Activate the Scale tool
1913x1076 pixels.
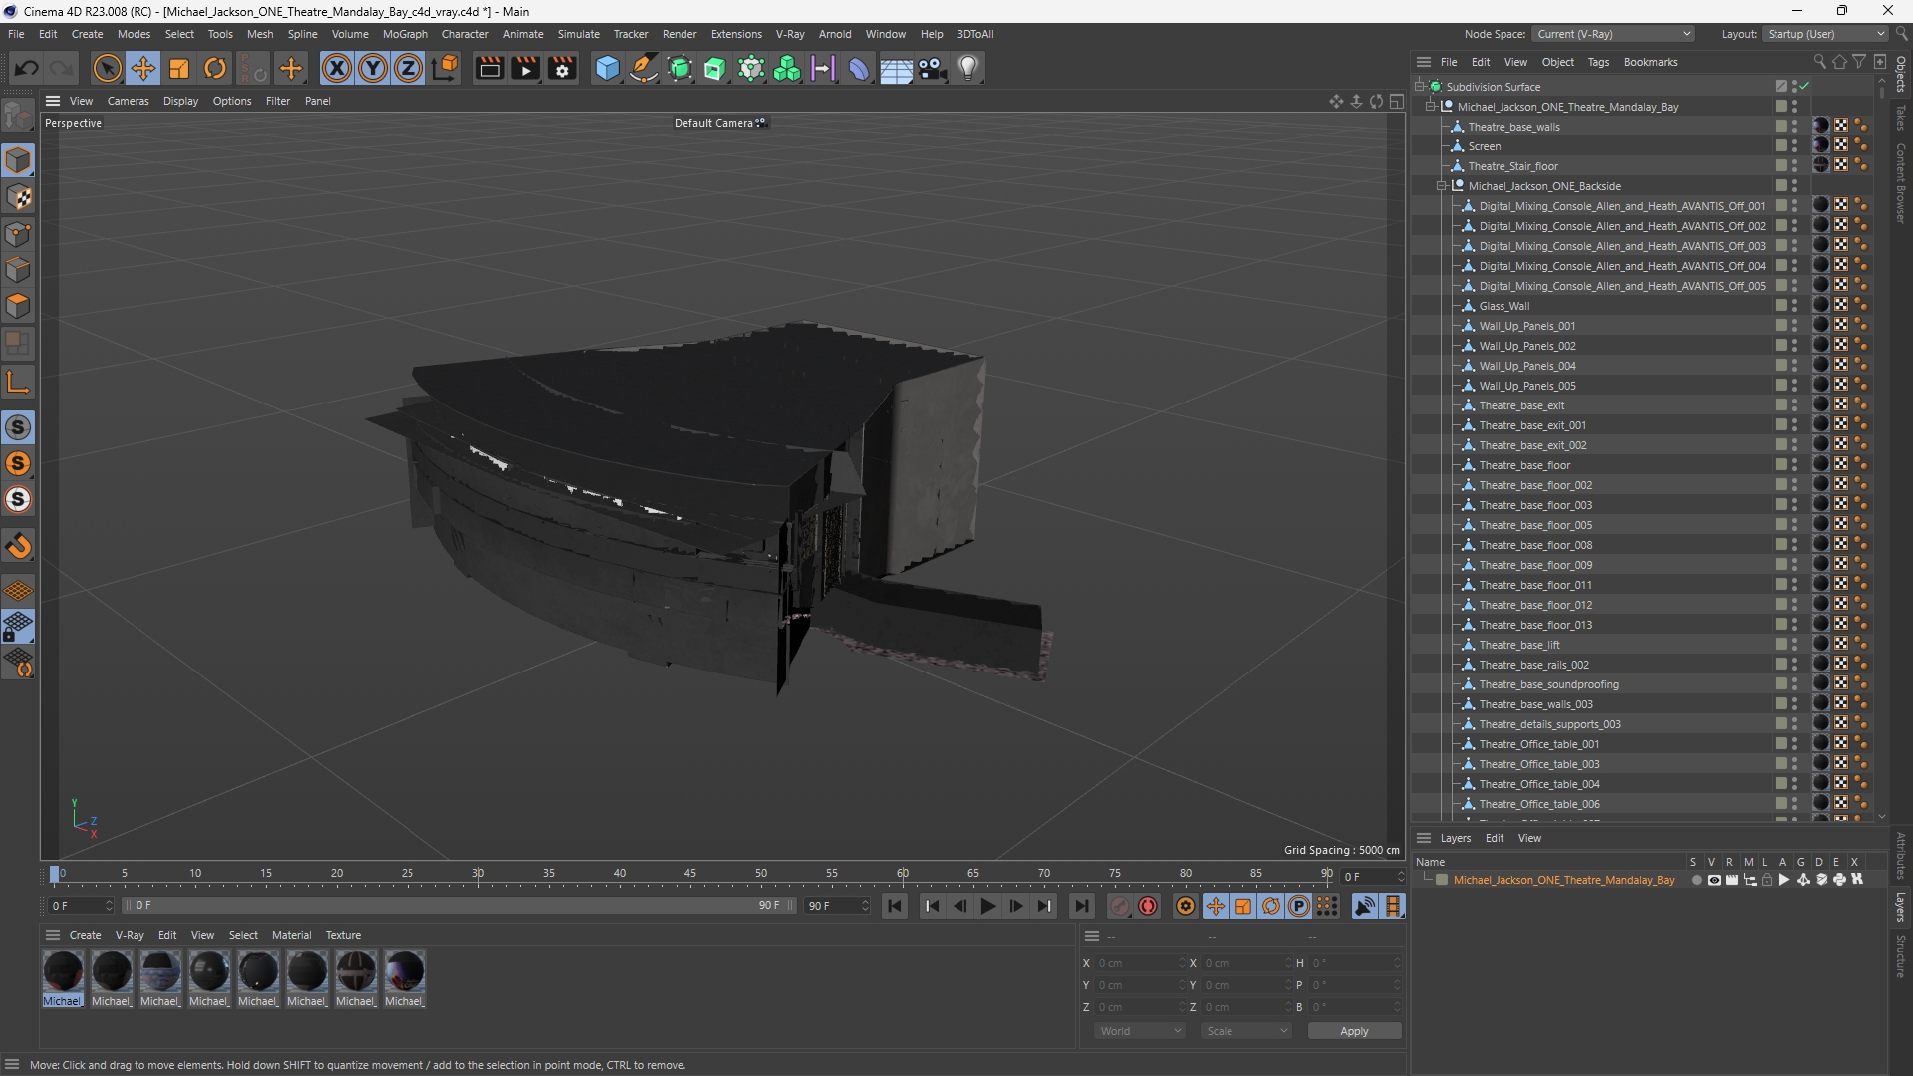179,68
